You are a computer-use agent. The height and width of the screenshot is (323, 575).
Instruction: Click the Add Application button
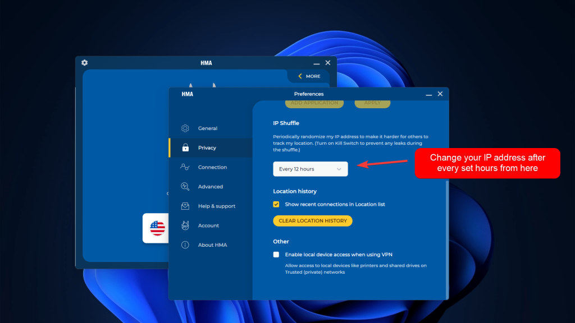click(314, 103)
